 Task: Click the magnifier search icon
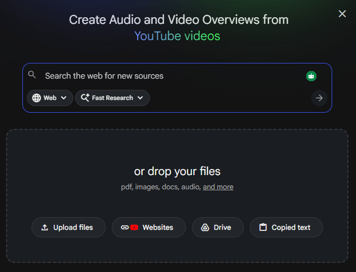click(32, 75)
